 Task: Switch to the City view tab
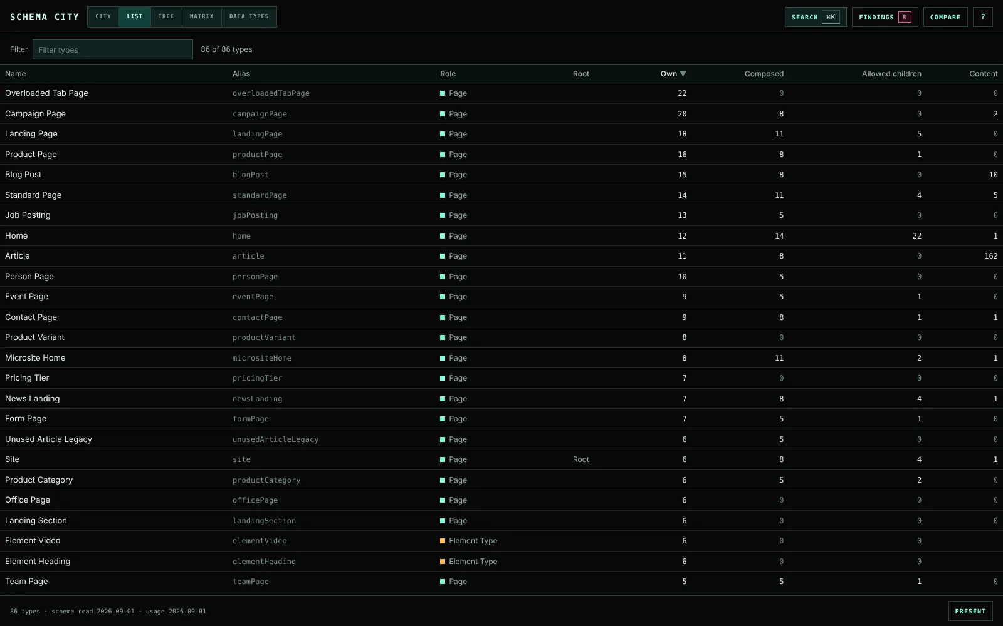click(103, 16)
